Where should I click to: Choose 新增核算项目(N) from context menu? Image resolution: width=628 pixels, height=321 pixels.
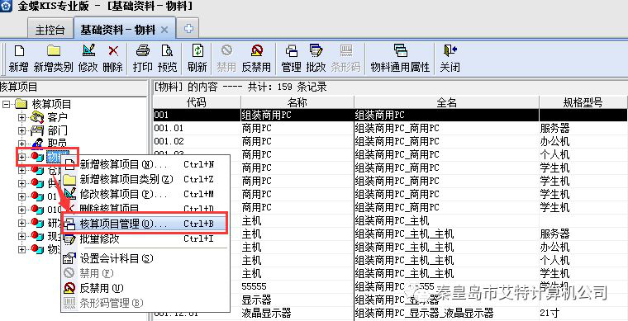145,164
